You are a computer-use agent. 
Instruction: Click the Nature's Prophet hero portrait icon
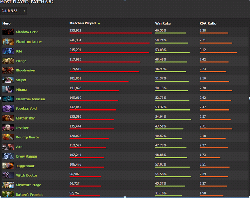(x=8, y=194)
